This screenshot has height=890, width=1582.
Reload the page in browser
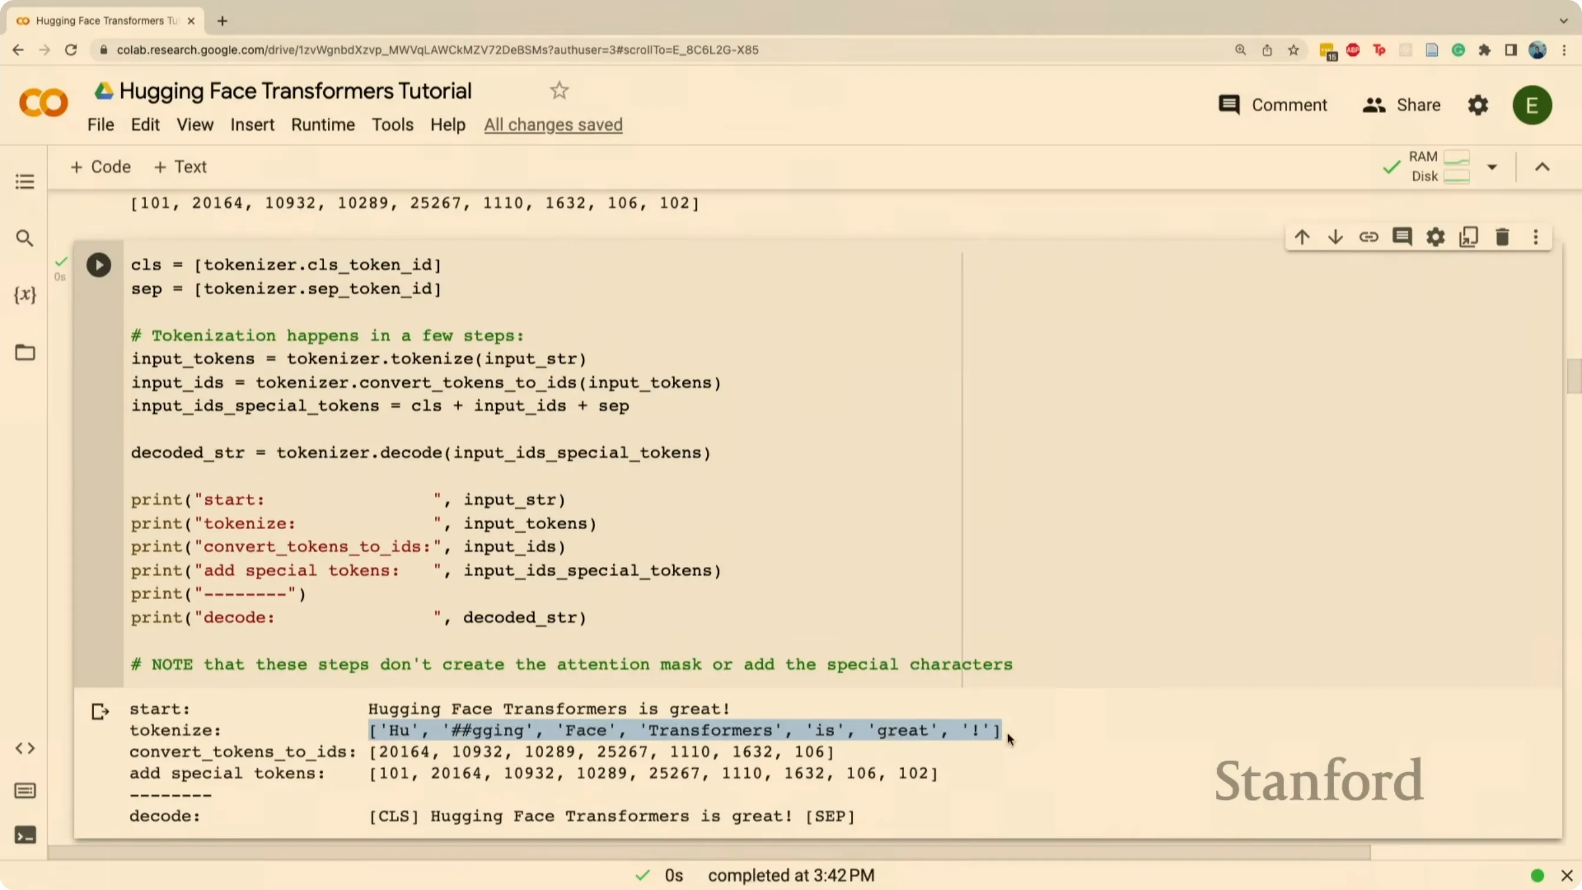click(x=71, y=50)
